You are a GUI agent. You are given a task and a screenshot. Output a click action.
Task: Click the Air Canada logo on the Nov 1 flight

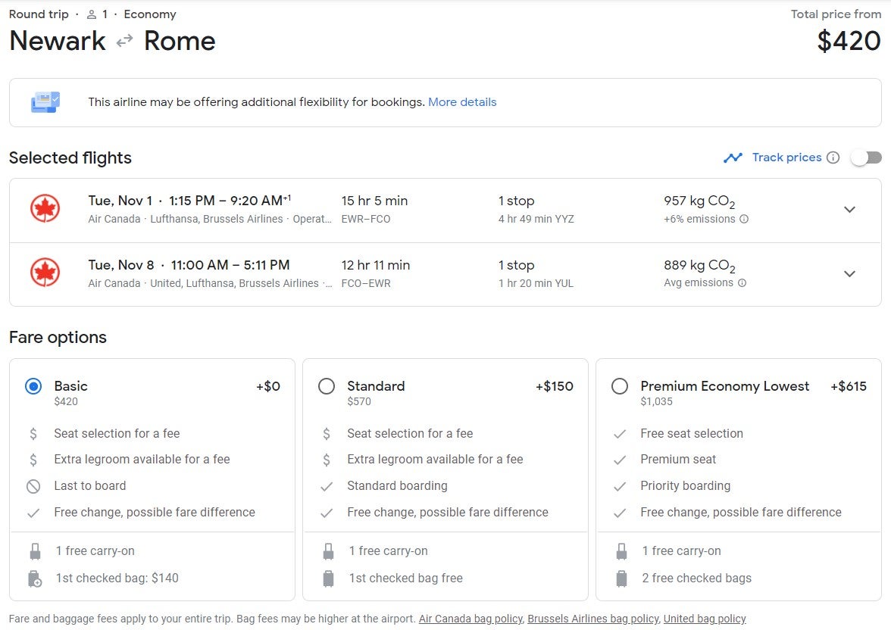45,209
